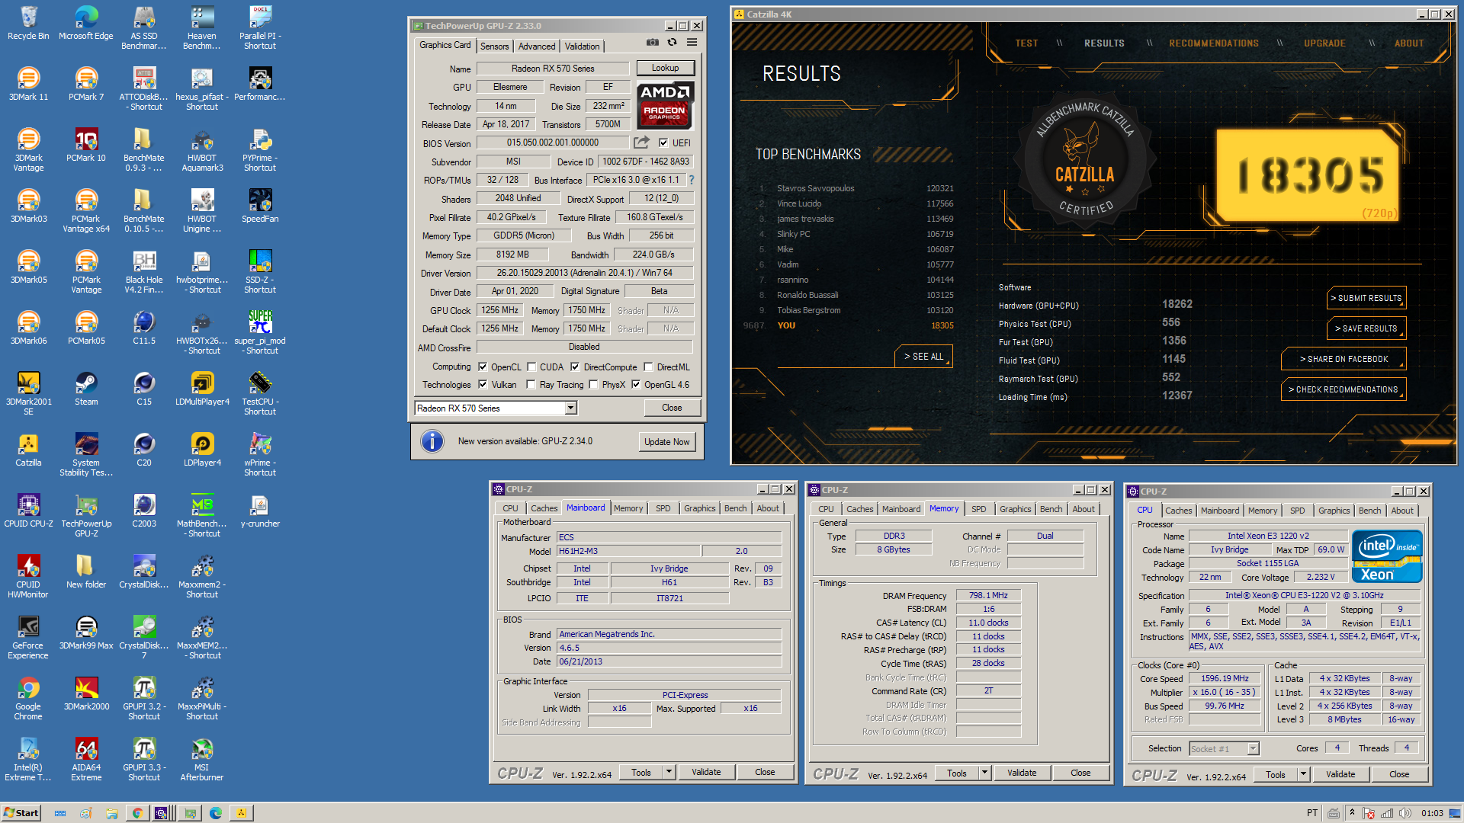Select the TechPowerUp GPU-Z desktop icon
Screen dimensions: 1464x823
86,516
